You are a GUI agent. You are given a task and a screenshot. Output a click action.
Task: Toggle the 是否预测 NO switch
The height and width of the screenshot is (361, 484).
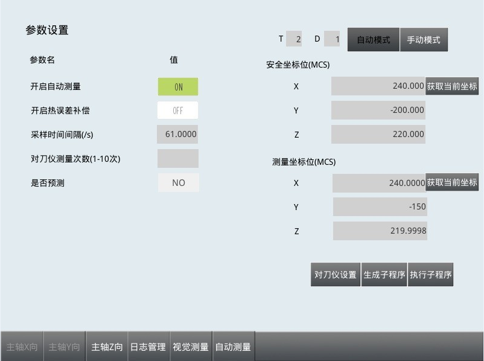(x=179, y=183)
